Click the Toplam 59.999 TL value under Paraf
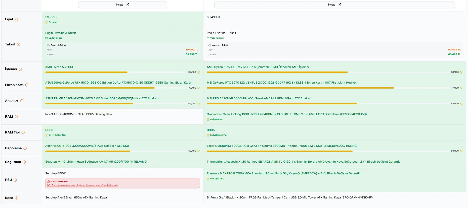 [192, 54]
